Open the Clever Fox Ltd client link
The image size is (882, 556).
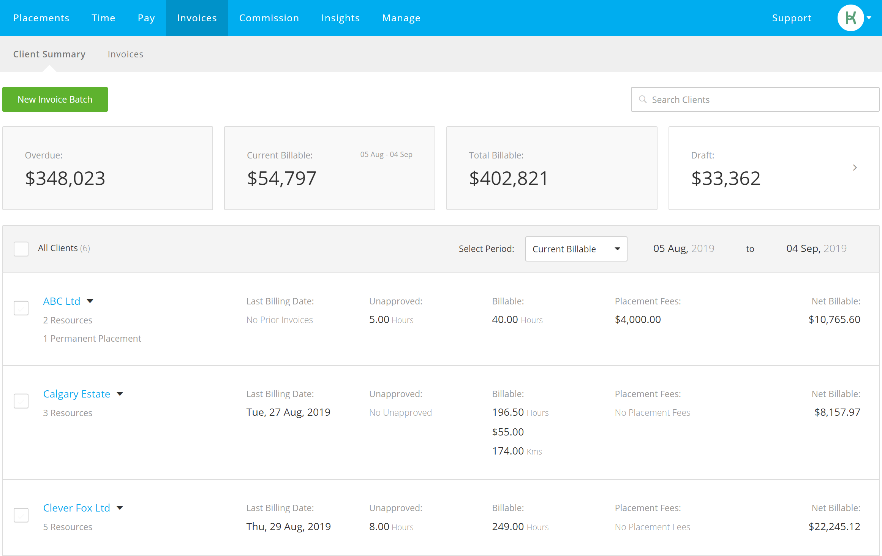[77, 508]
